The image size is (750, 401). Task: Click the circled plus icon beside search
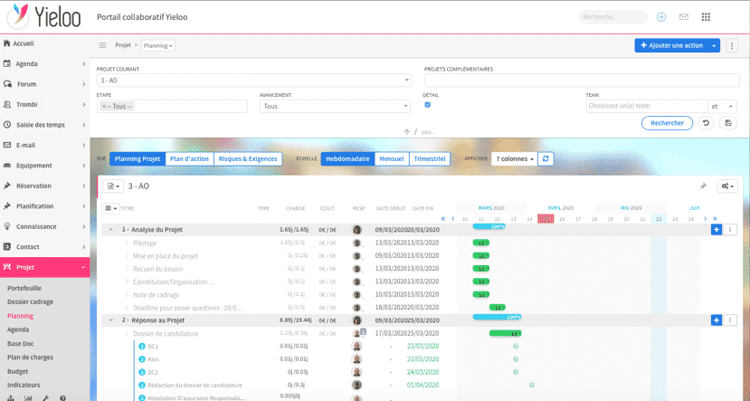(x=661, y=16)
